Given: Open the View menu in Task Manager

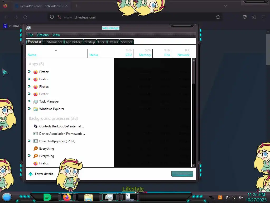Looking at the screenshot, I should point(56,35).
